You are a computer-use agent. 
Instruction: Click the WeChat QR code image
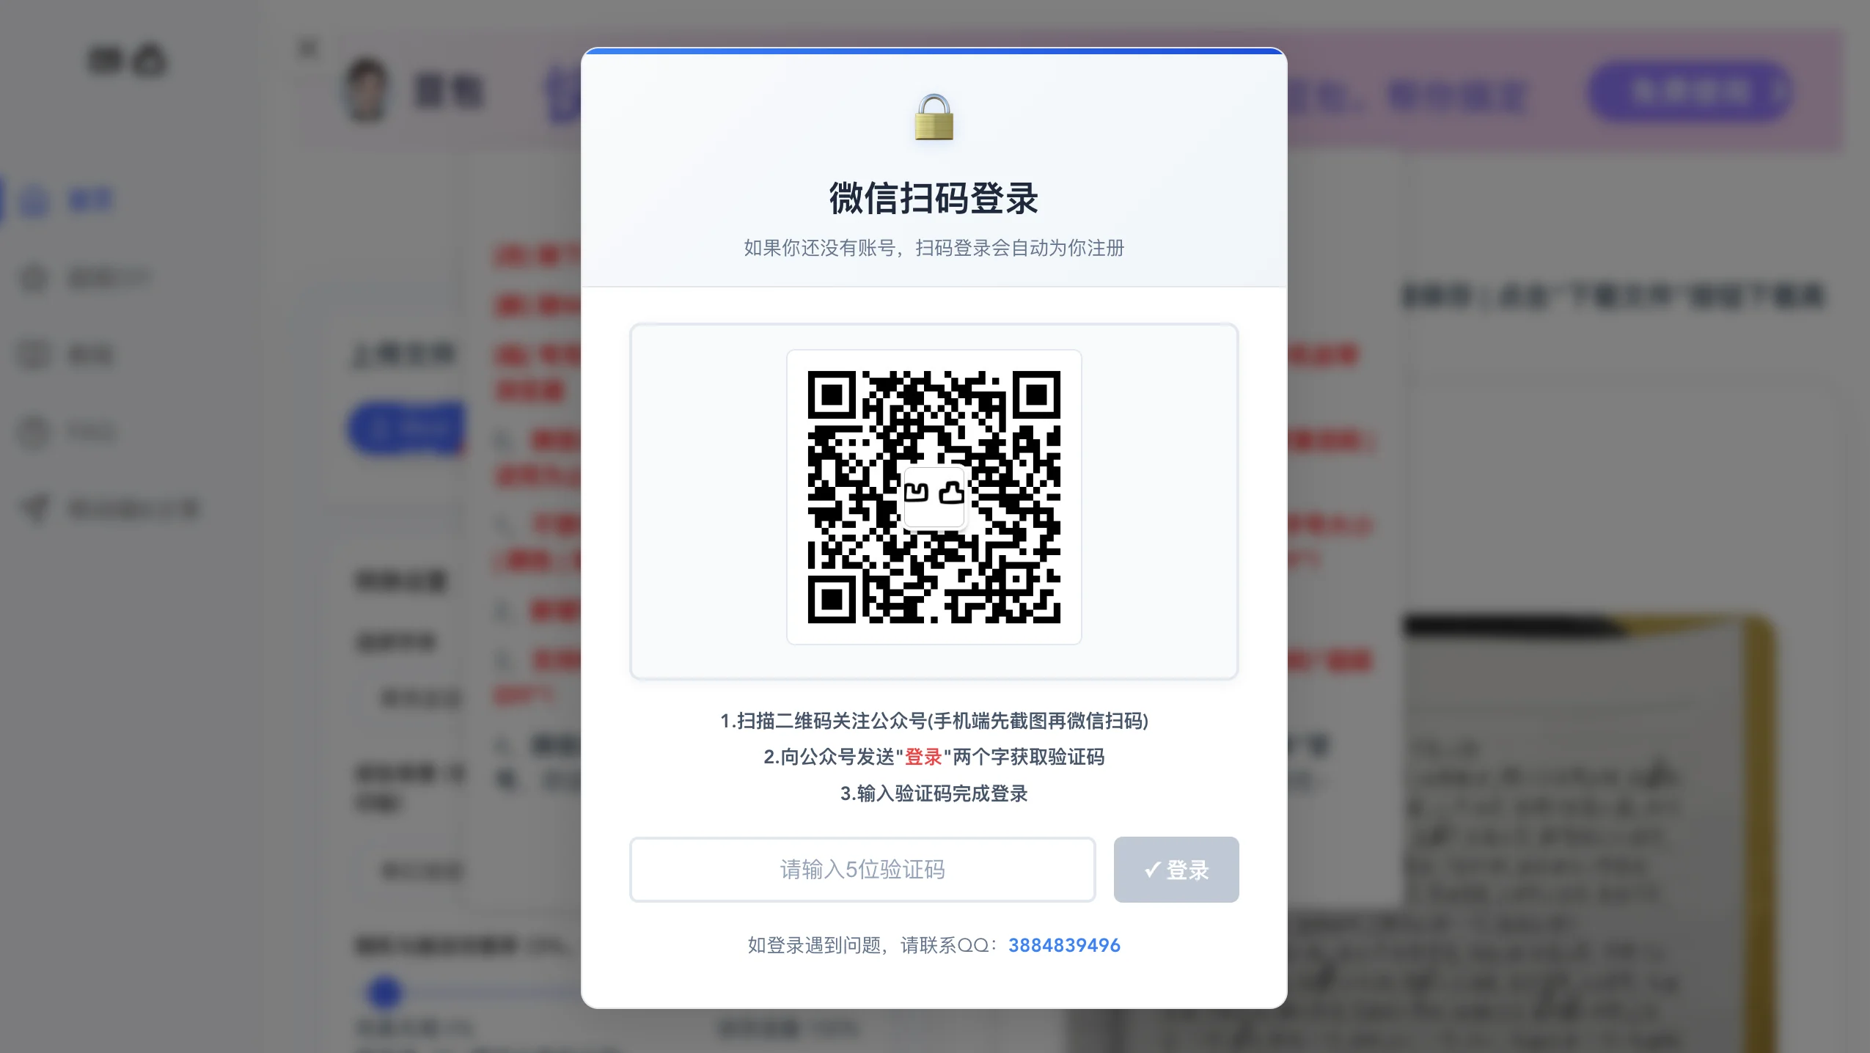coord(934,497)
